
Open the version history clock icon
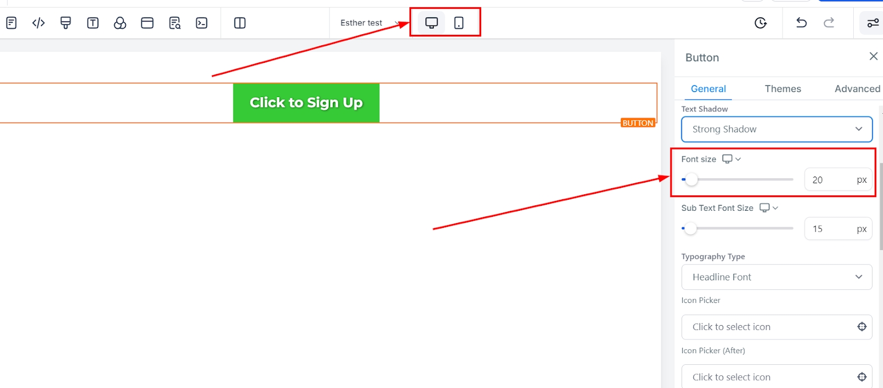coord(760,23)
